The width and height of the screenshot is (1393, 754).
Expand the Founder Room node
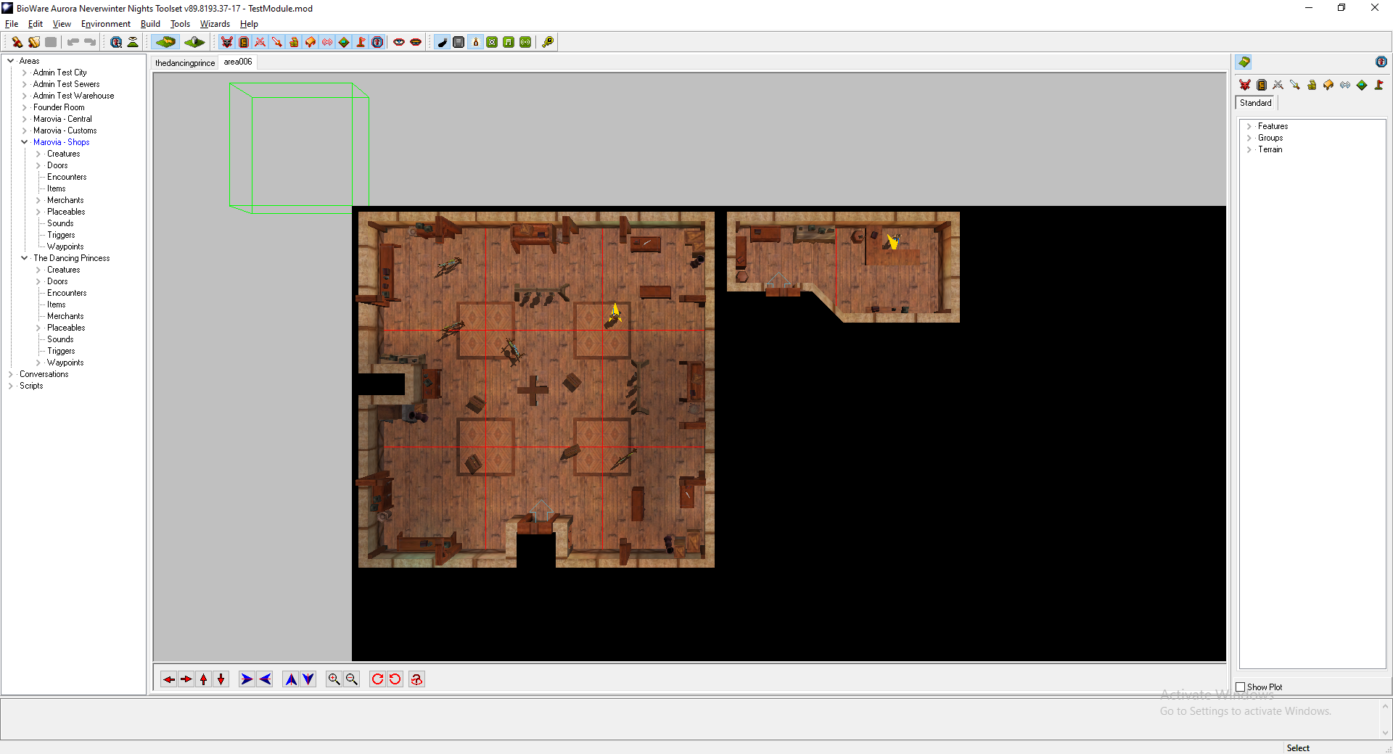(x=25, y=107)
